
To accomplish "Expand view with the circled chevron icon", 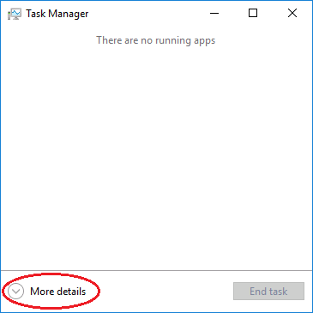I will (15, 292).
